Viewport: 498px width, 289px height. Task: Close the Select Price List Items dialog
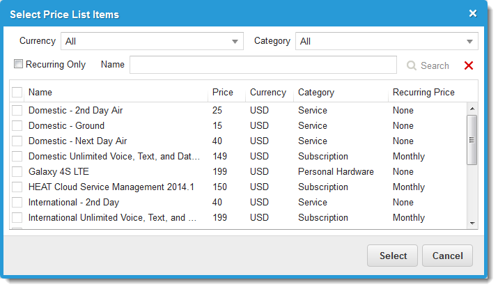[x=473, y=14]
